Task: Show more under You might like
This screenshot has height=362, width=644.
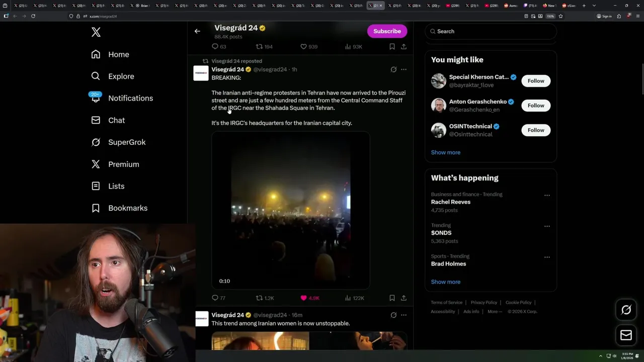Action: tap(445, 152)
